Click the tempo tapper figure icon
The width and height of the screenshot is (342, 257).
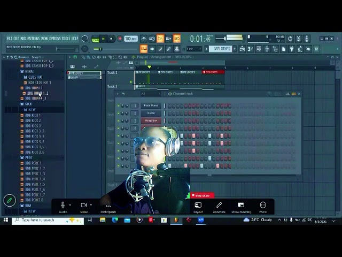pos(300,49)
